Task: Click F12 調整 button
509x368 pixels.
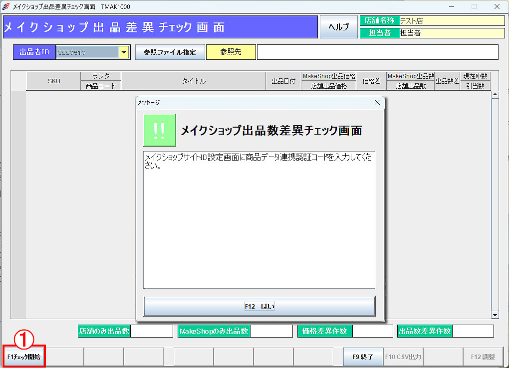Action: 483,357
